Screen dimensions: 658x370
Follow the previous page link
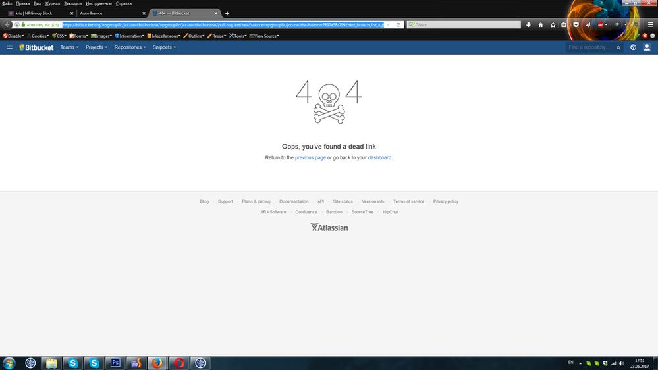(310, 158)
